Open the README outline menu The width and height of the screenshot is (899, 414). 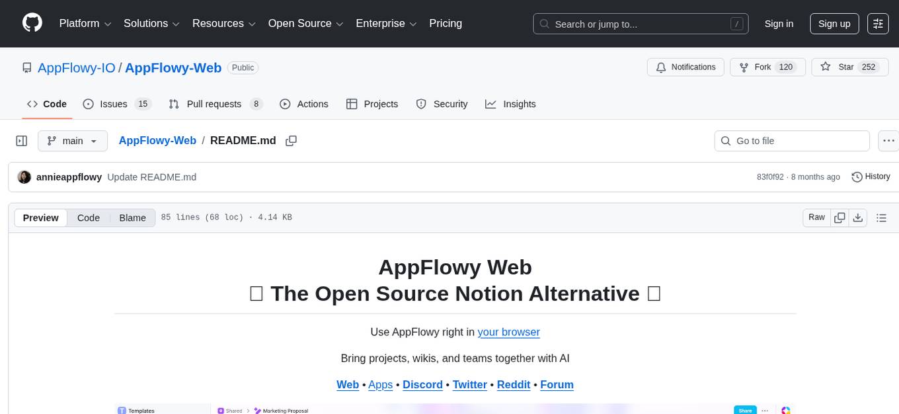(x=881, y=217)
